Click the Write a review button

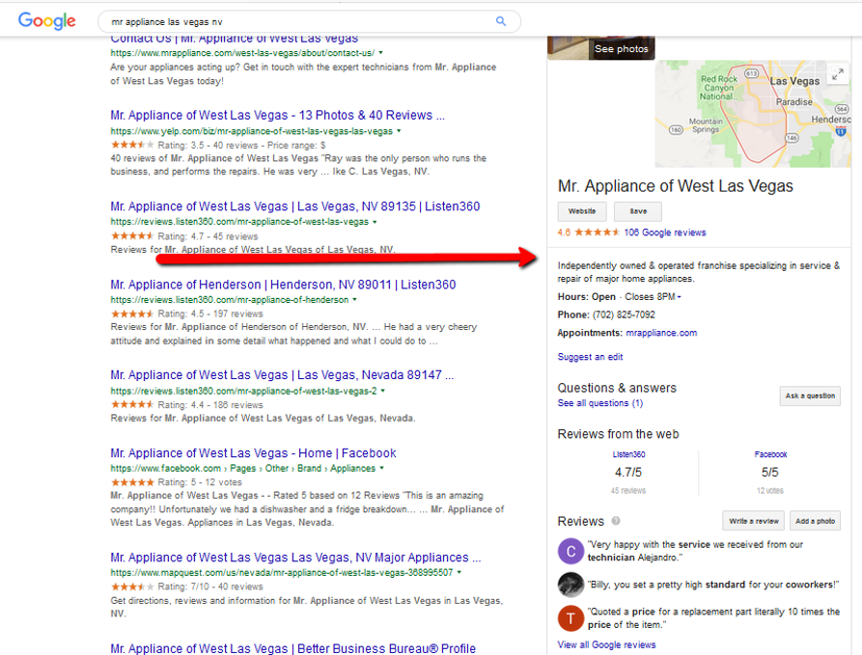click(754, 521)
